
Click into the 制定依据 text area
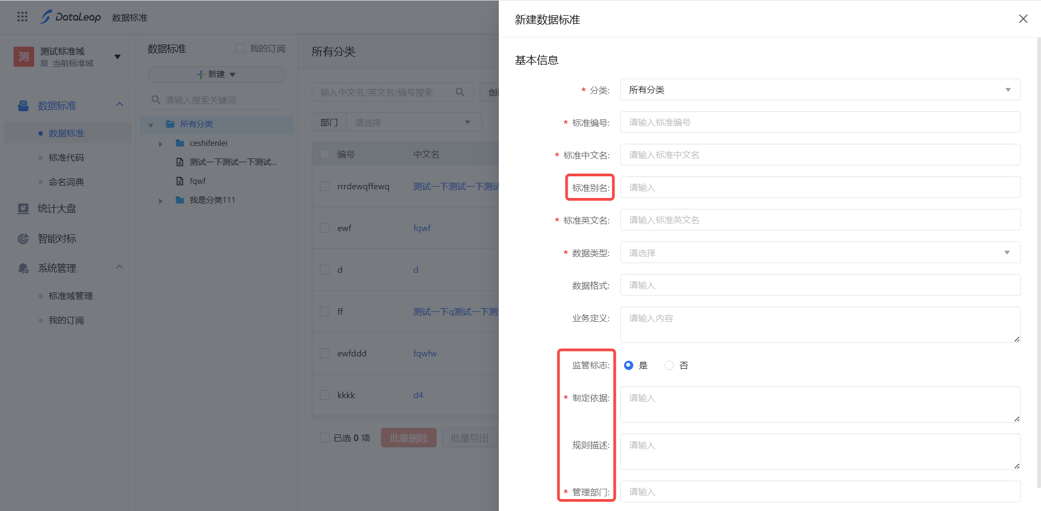820,404
